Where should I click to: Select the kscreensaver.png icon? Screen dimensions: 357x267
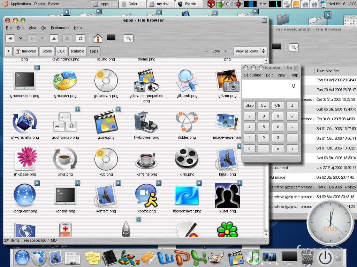click(x=187, y=195)
